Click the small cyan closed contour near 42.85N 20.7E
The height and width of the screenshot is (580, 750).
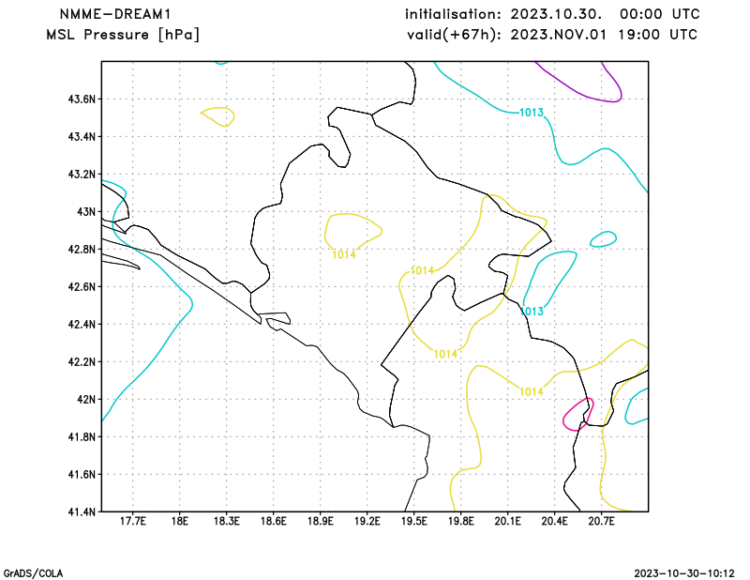click(x=603, y=239)
